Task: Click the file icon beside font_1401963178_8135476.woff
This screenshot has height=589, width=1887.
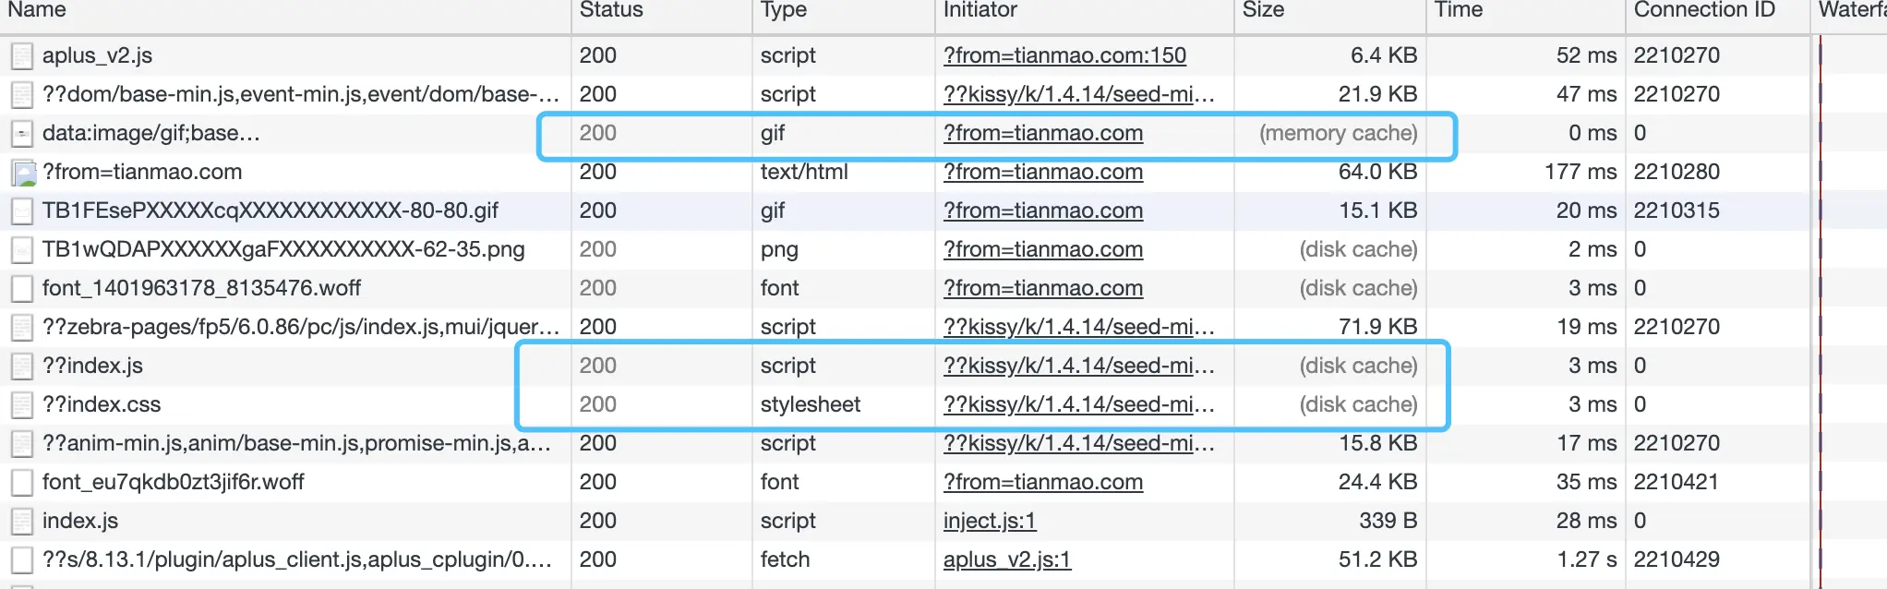Action: (x=22, y=289)
